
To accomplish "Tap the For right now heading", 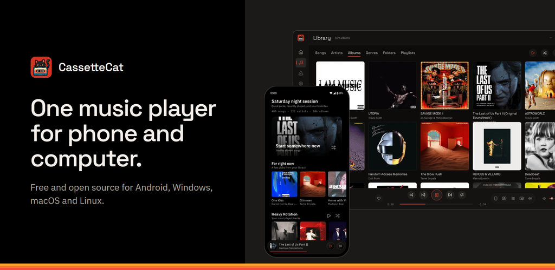I will tap(283, 164).
